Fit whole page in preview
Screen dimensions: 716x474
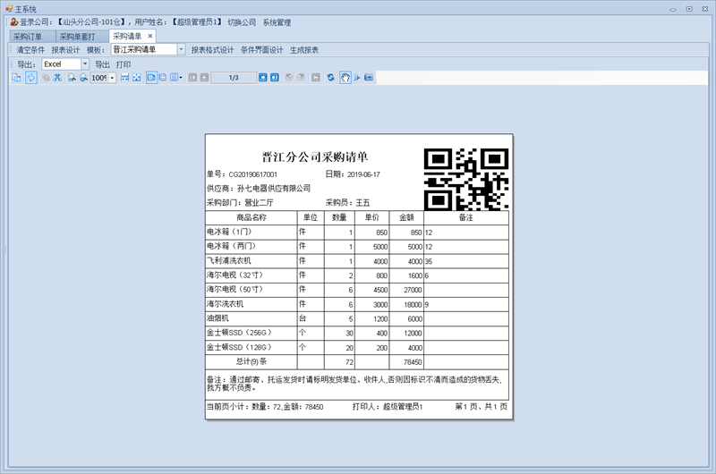(136, 78)
